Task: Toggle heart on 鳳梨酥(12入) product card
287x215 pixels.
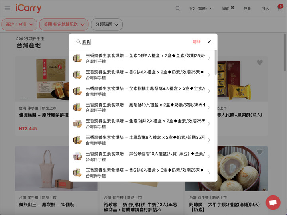Action: click(x=260, y=63)
